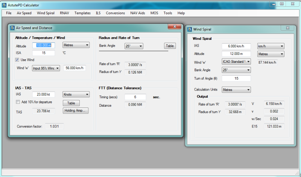
Task: Click the Holding Airsp... button
Action: 76,110
